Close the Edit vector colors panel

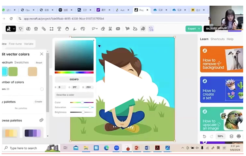(42, 54)
